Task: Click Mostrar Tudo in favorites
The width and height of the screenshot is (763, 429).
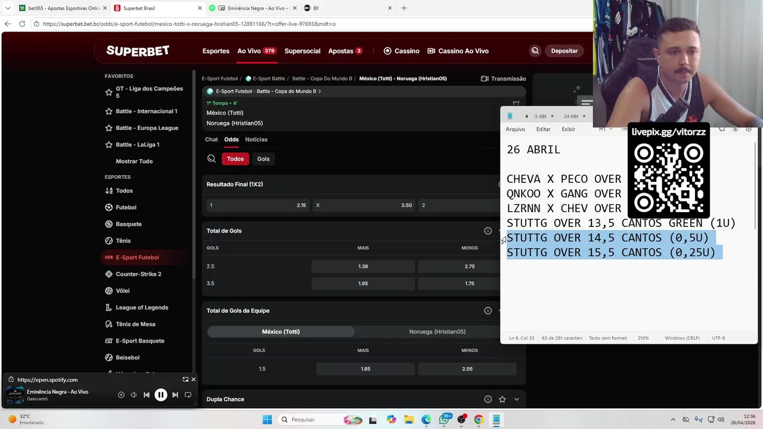Action: [x=134, y=161]
